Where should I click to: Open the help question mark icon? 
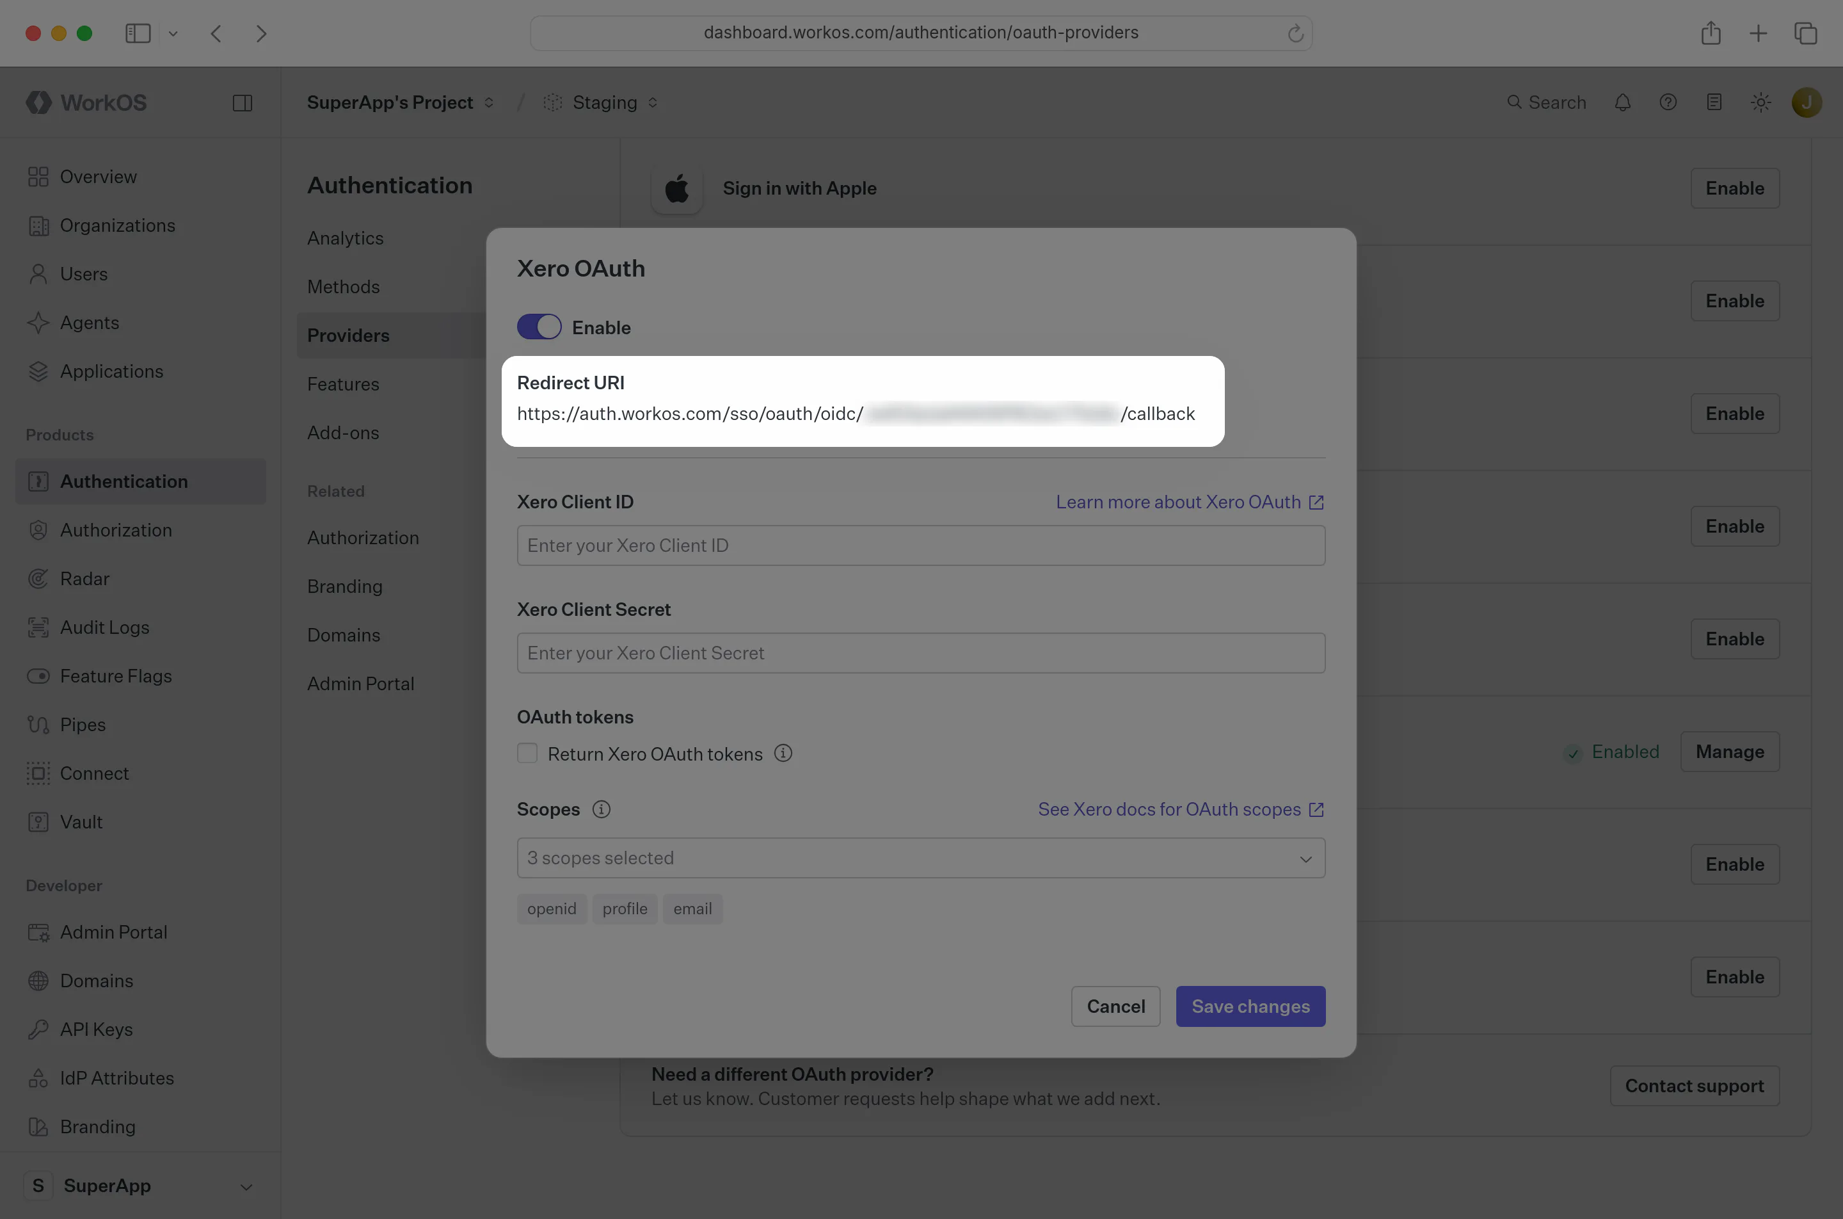[1668, 102]
